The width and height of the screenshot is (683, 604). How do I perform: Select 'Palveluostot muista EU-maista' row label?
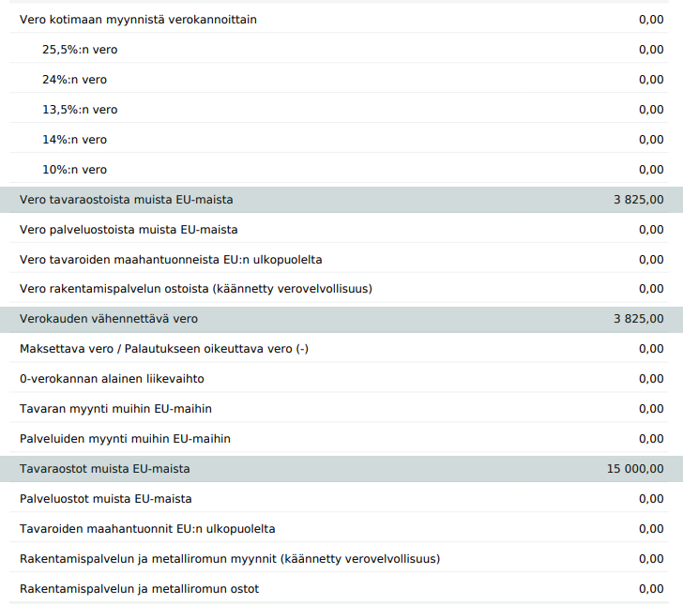(x=106, y=499)
